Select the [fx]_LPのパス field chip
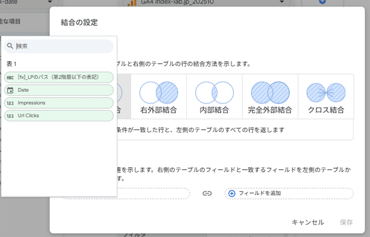Image resolution: width=370 pixels, height=237 pixels. tap(59, 77)
